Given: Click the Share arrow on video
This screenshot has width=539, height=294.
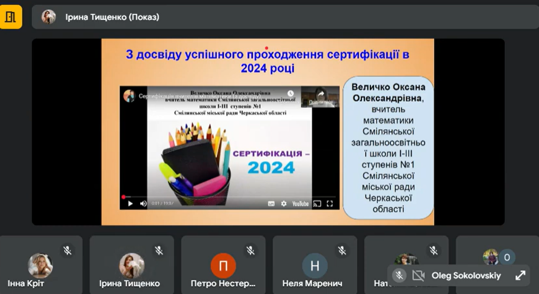Looking at the screenshot, I should coord(321,95).
